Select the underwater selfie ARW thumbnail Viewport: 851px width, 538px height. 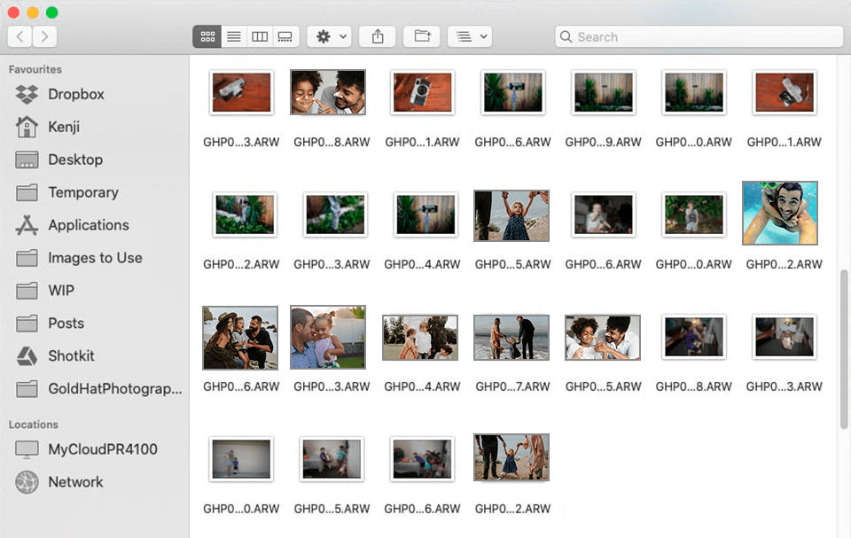pos(780,213)
